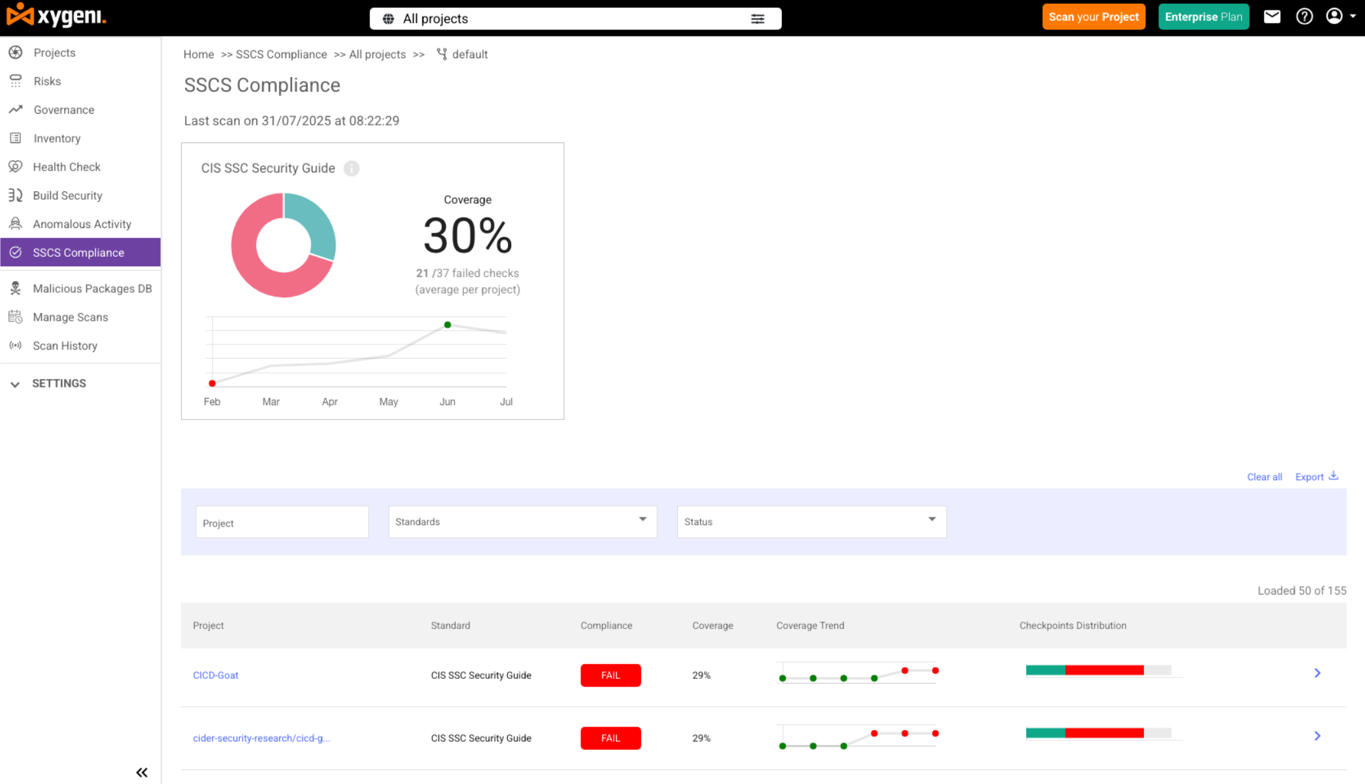Focus the Project filter text field
The image size is (1365, 784).
pyautogui.click(x=282, y=523)
